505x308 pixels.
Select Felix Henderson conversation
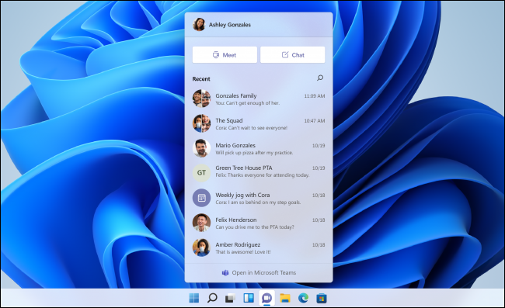259,223
